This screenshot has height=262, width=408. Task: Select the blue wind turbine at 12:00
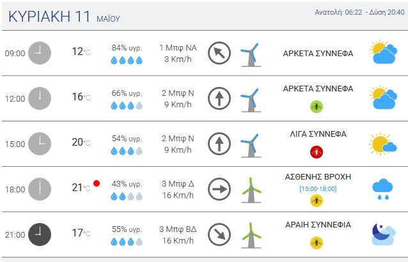point(251,100)
